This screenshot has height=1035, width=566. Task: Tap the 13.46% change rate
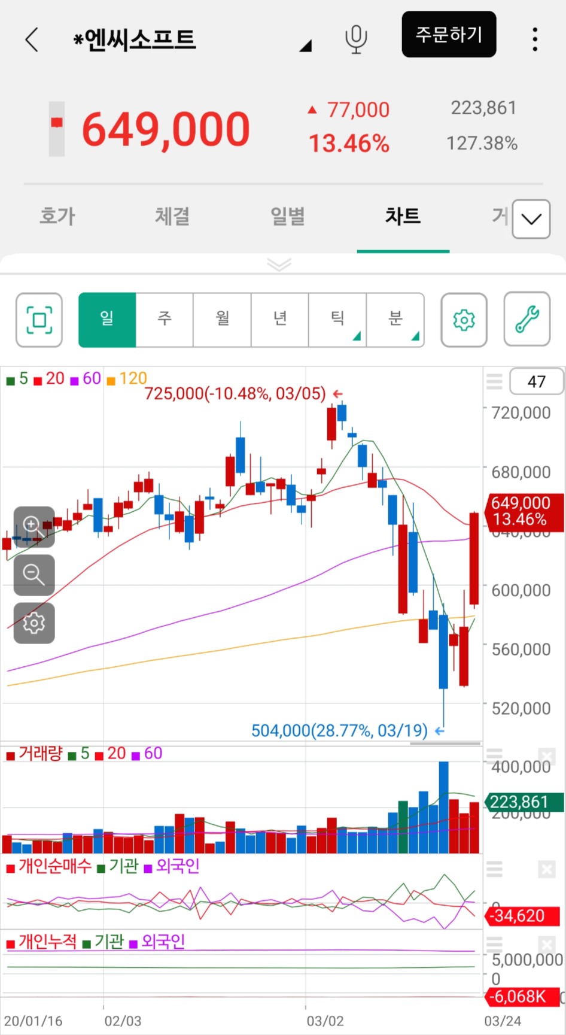click(349, 144)
